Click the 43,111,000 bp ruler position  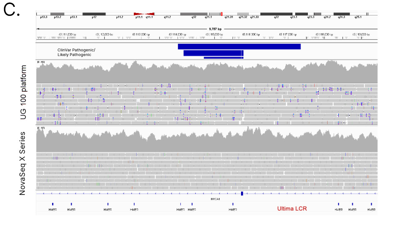coord(67,34)
